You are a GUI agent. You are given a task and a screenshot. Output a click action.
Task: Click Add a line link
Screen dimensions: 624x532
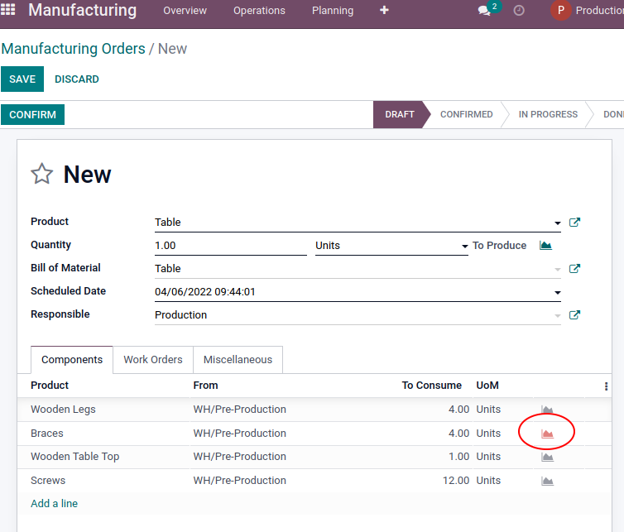[x=54, y=503]
